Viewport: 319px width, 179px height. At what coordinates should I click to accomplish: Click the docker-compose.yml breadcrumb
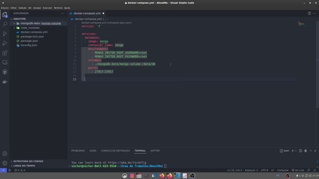coord(88,19)
